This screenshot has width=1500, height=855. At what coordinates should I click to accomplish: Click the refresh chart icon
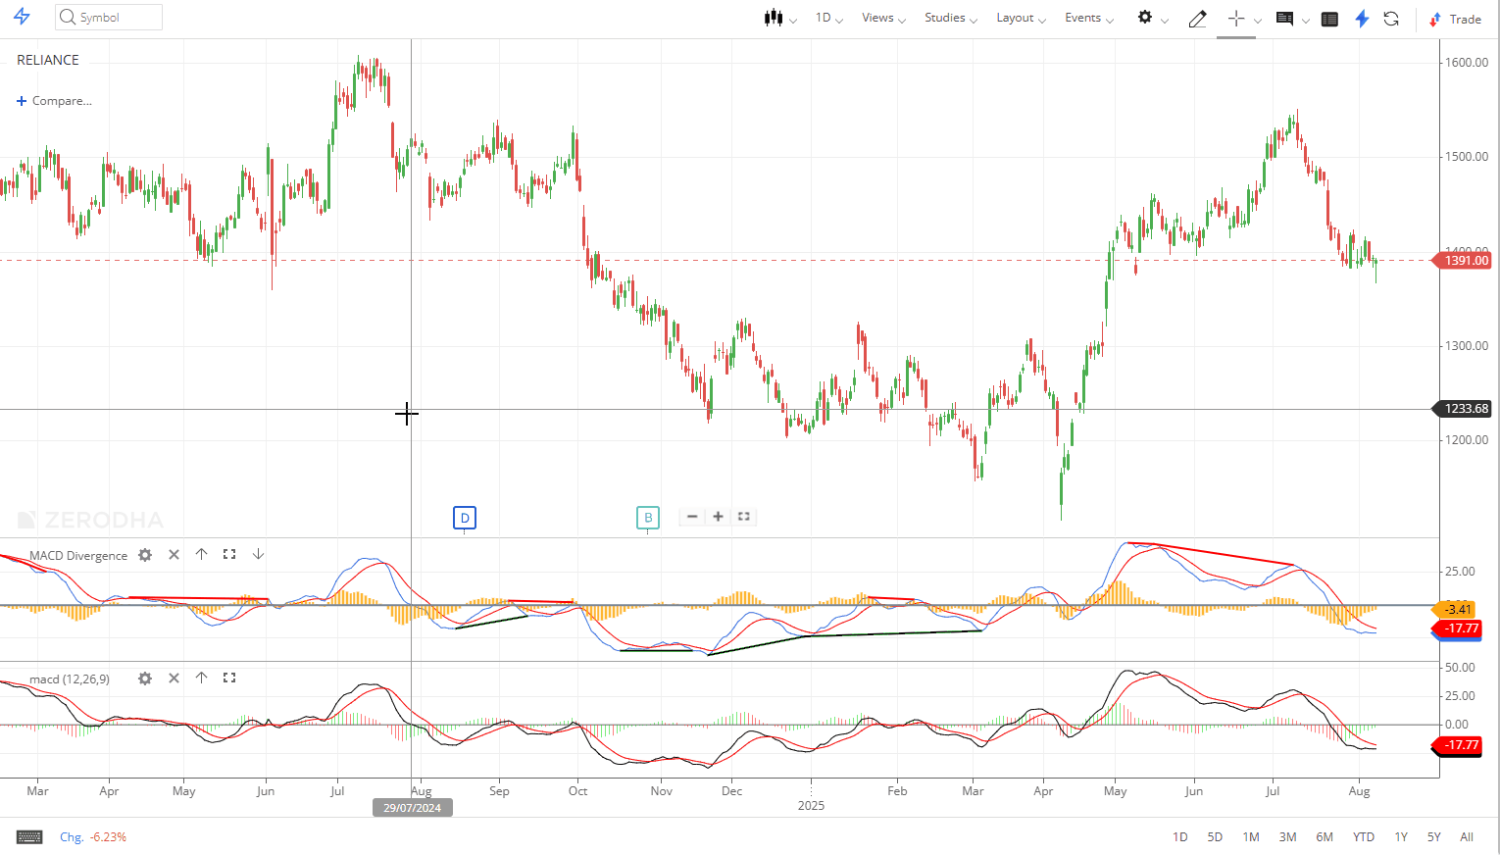click(1390, 19)
